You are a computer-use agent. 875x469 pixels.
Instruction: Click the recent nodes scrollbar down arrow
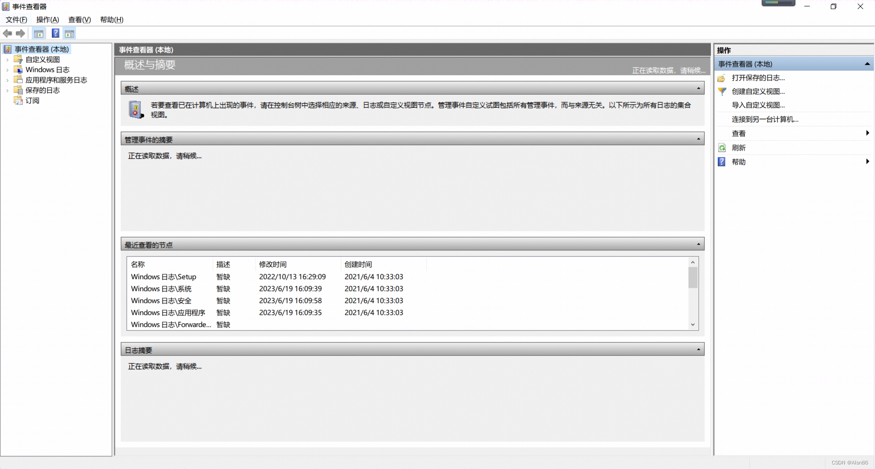693,325
